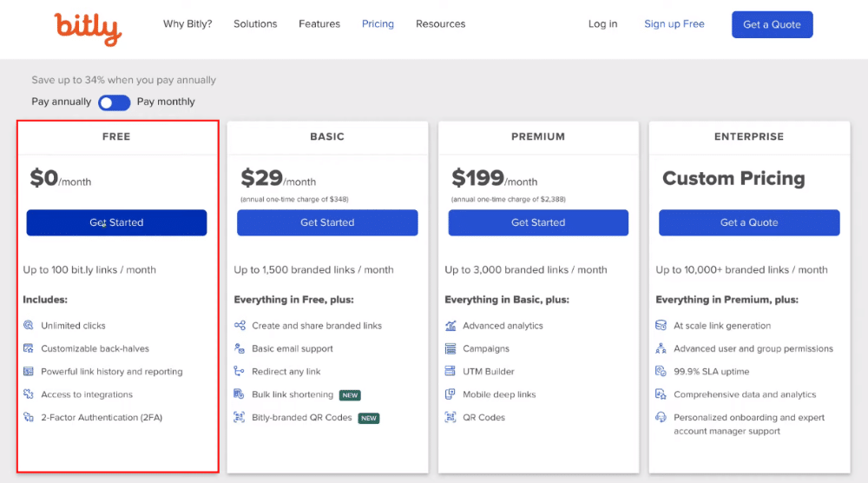Click the Premium QR Codes icon
Screen dimensions: 868x483
click(x=450, y=417)
